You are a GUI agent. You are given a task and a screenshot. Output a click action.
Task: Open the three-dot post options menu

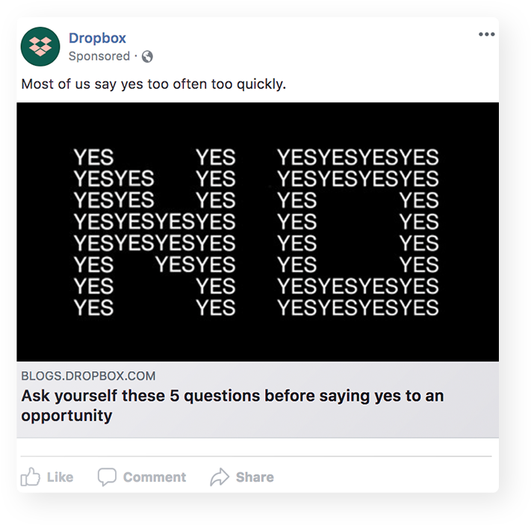click(x=486, y=34)
